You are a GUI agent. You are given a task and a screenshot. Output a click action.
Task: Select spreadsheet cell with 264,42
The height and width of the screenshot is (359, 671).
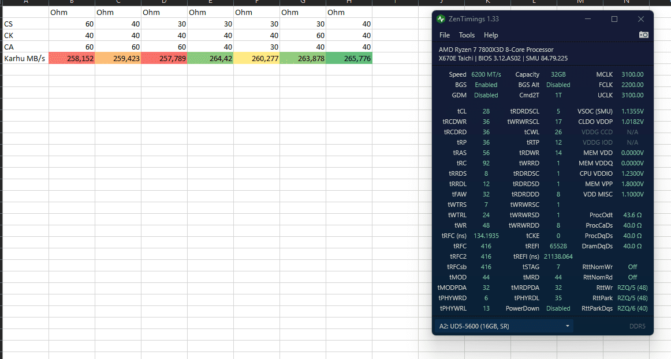[211, 58]
